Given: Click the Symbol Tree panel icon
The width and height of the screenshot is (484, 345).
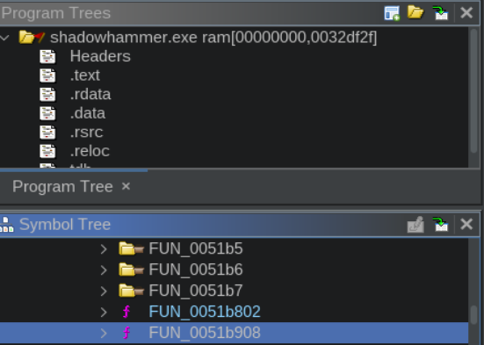Looking at the screenshot, I should pyautogui.click(x=6, y=225).
